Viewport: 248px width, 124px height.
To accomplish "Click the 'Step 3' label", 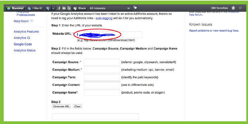I will [x=56, y=102].
